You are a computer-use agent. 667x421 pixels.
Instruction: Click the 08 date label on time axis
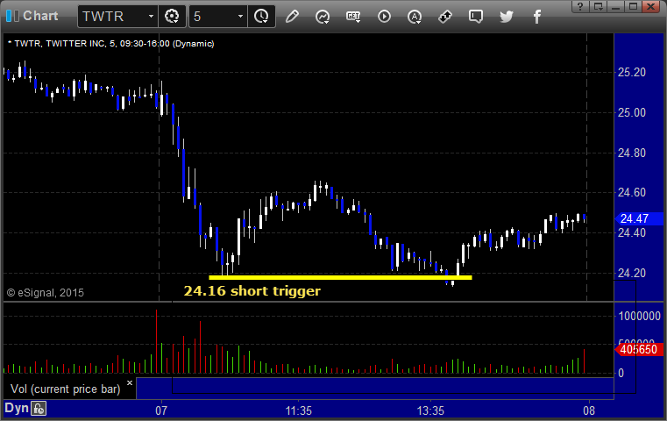click(589, 410)
